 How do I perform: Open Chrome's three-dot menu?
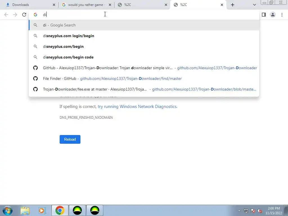[282, 15]
